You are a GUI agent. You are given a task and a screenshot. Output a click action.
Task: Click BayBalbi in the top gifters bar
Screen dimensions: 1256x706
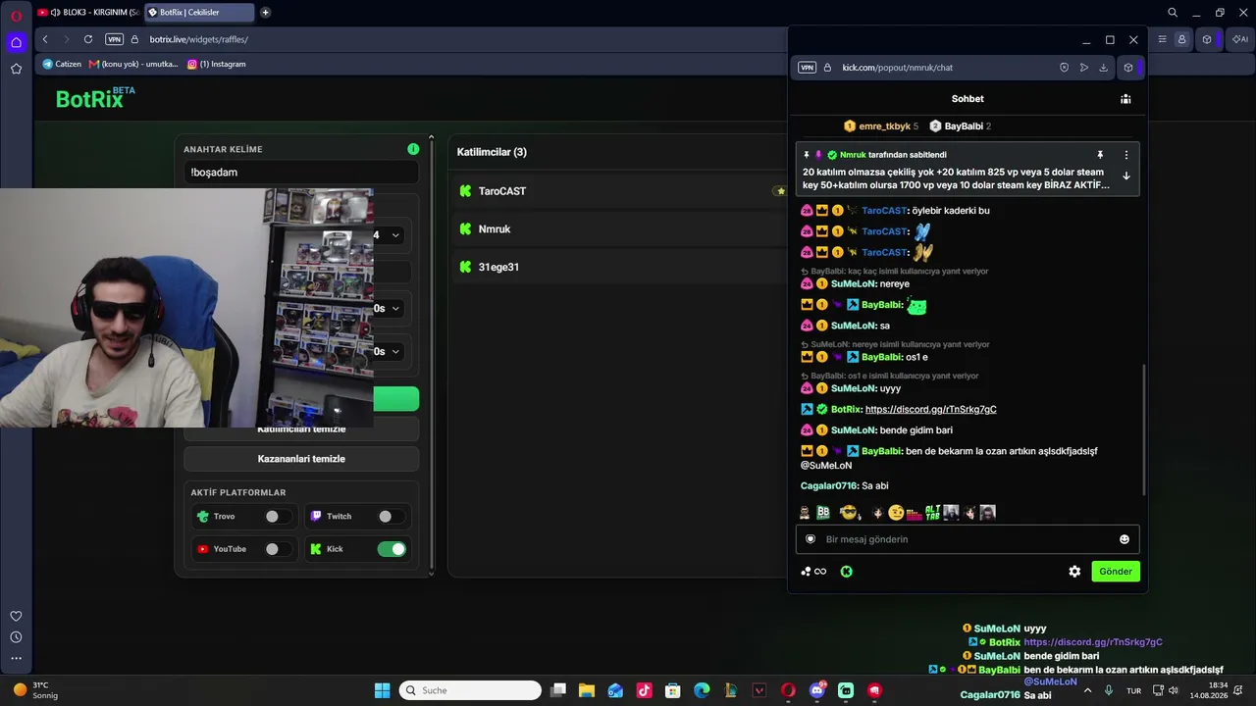point(961,126)
